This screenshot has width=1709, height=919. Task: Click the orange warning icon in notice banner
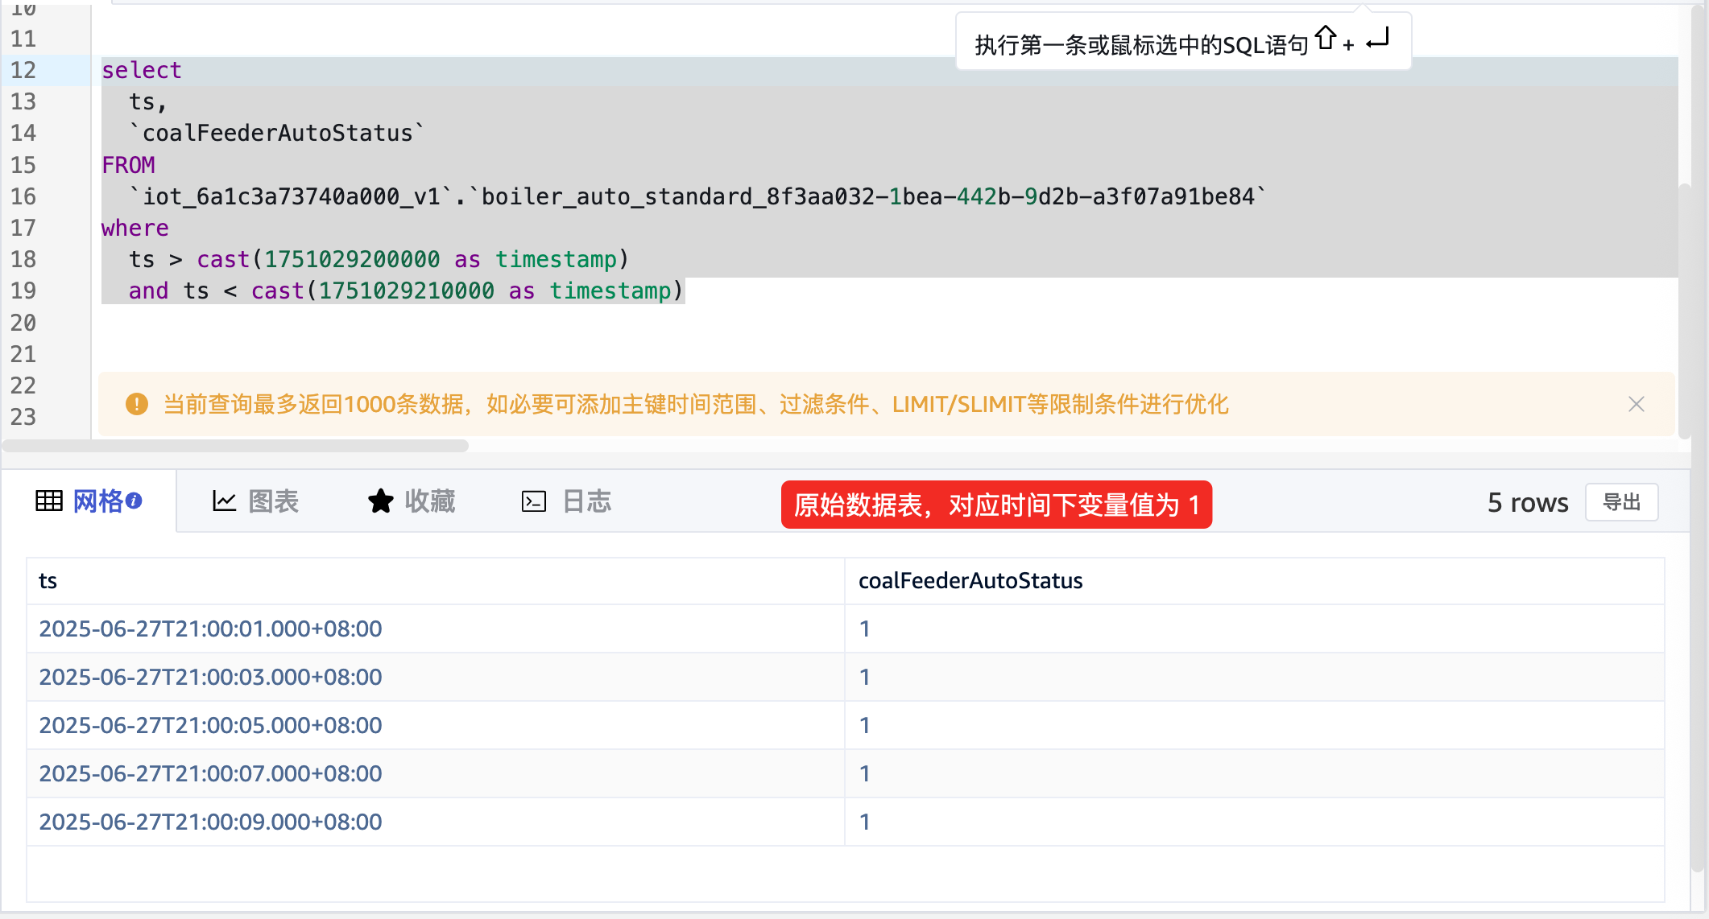[x=137, y=404]
